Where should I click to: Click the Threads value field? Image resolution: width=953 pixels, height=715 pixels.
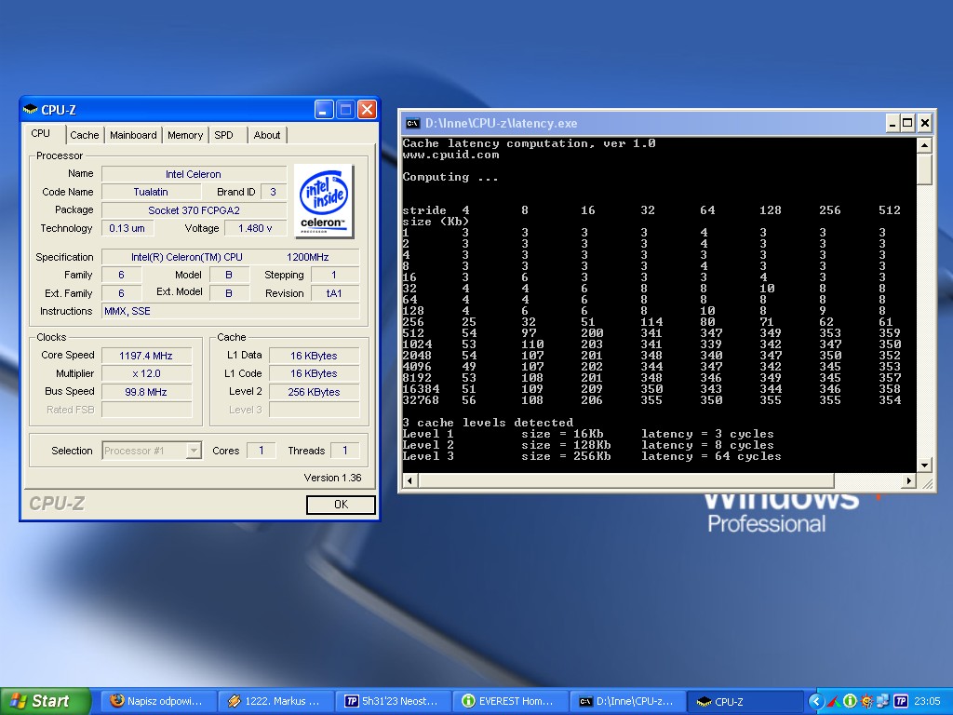coord(344,451)
